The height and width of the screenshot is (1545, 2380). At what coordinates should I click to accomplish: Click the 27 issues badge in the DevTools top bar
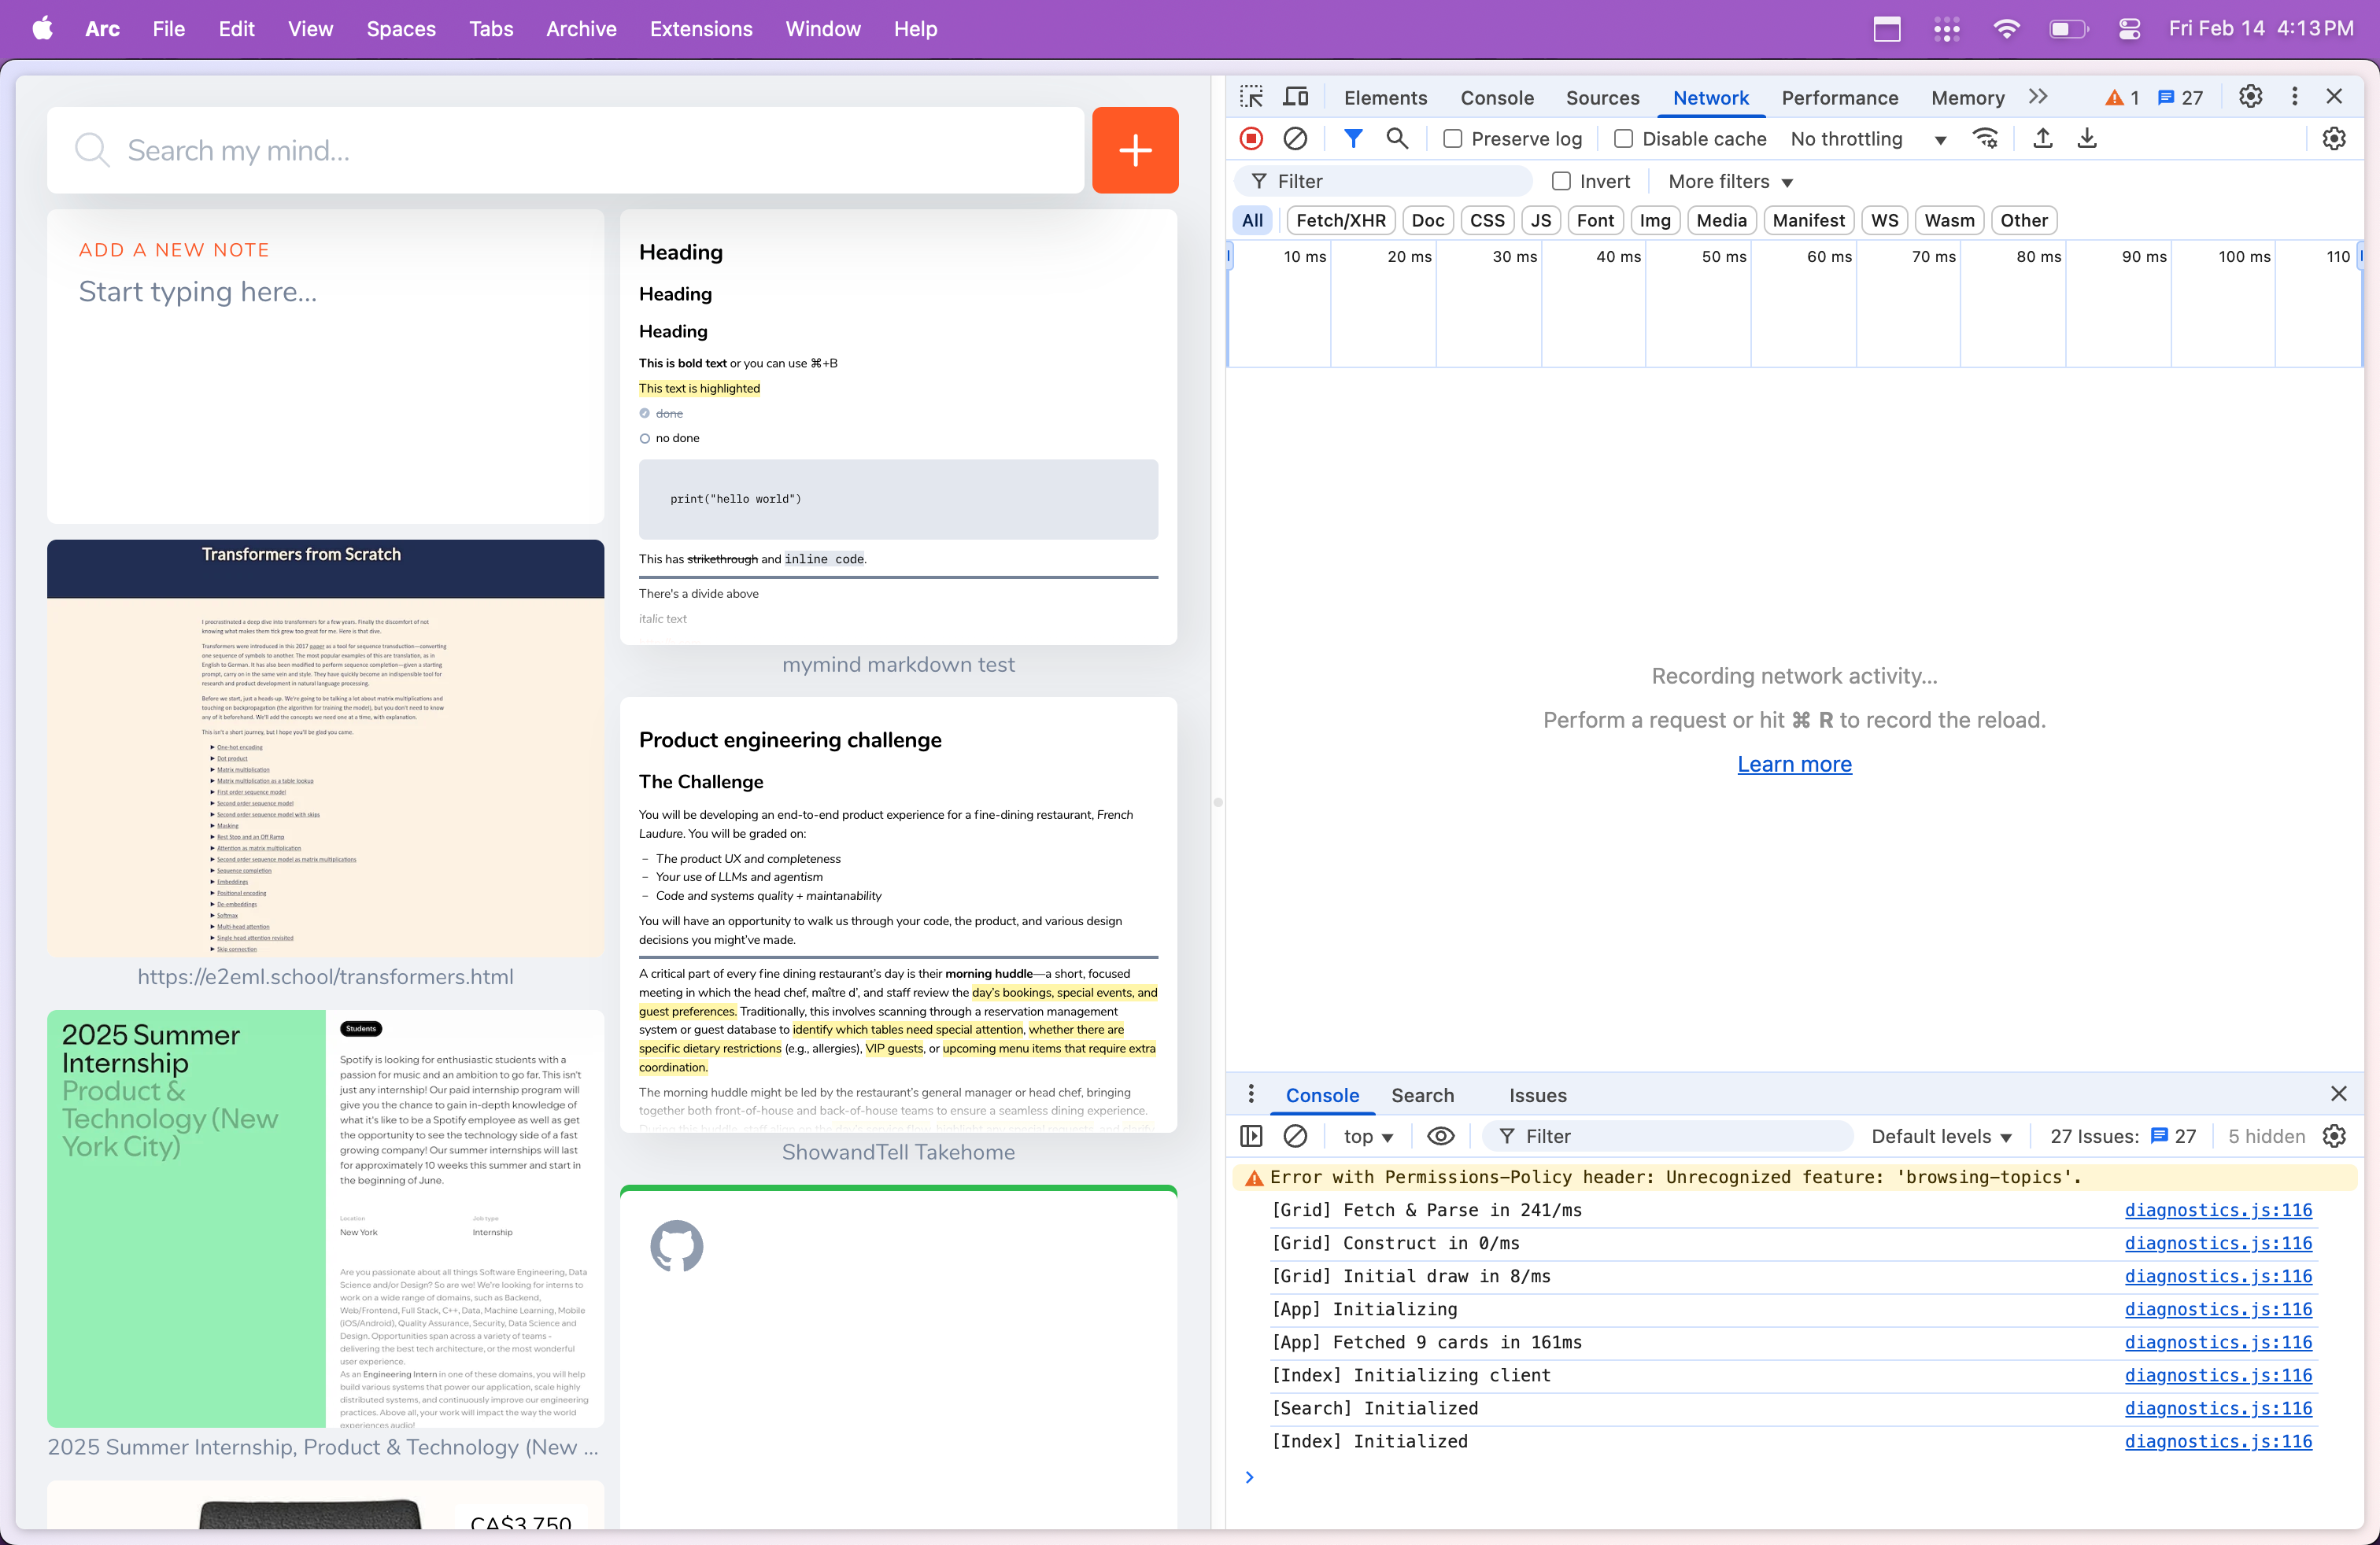click(x=2180, y=97)
